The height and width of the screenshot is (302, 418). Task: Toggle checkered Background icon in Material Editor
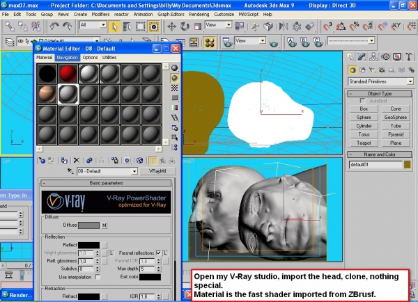pos(174,88)
